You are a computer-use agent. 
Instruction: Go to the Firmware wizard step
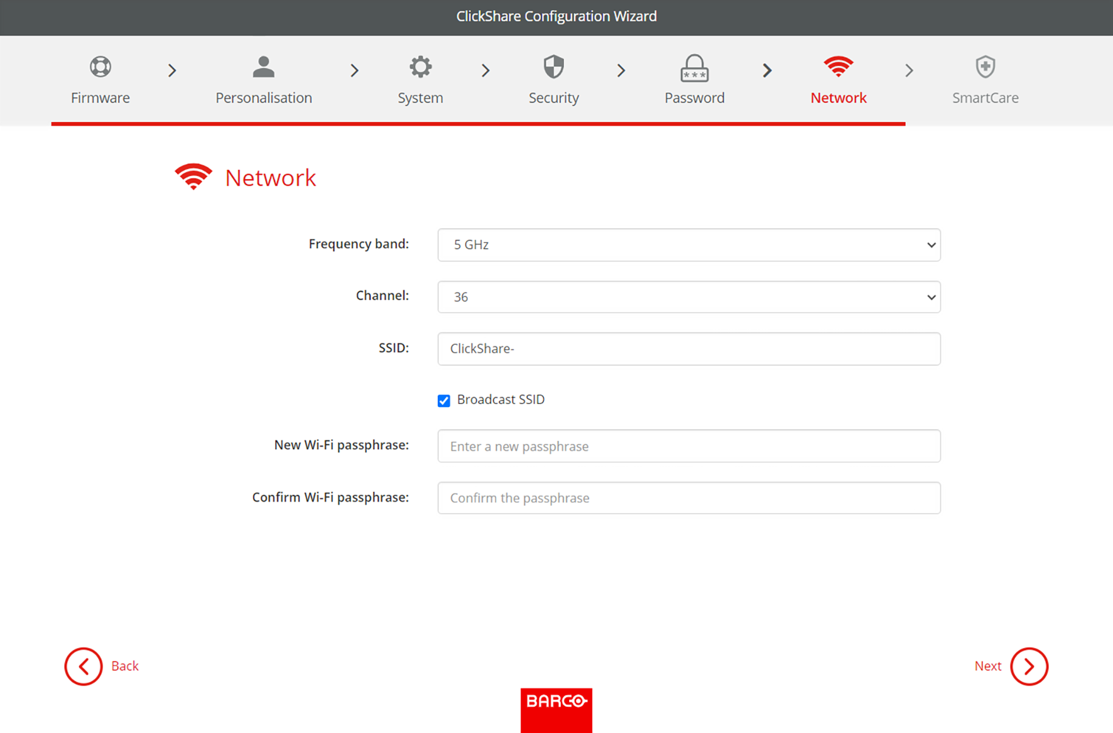pyautogui.click(x=100, y=98)
